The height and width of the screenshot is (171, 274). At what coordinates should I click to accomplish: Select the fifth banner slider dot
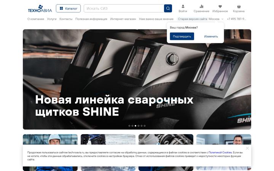(142, 126)
